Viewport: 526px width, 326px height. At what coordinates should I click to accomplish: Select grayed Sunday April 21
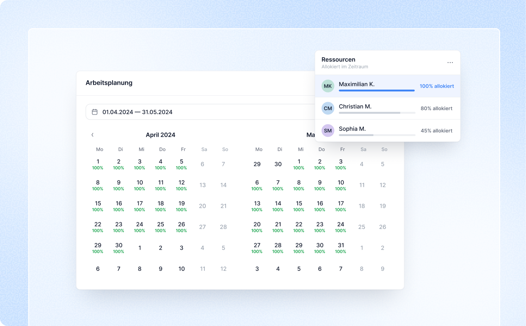tap(223, 206)
